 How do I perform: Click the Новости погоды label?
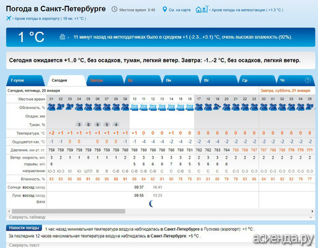pos(24,228)
